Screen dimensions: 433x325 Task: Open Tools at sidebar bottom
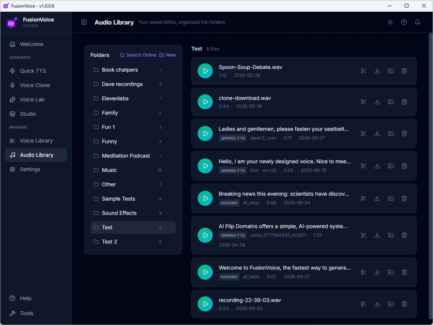click(x=36, y=313)
